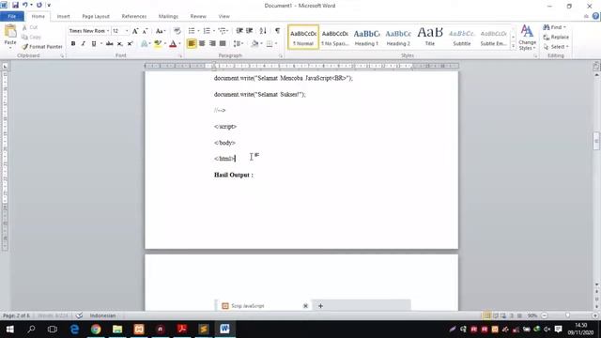The image size is (601, 338).
Task: Open Chrome from the taskbar
Action: point(96,329)
